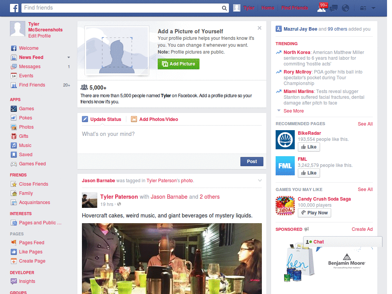392x294 pixels.
Task: Open the Candy Crush Soda Saga thumbnail
Action: click(285, 206)
